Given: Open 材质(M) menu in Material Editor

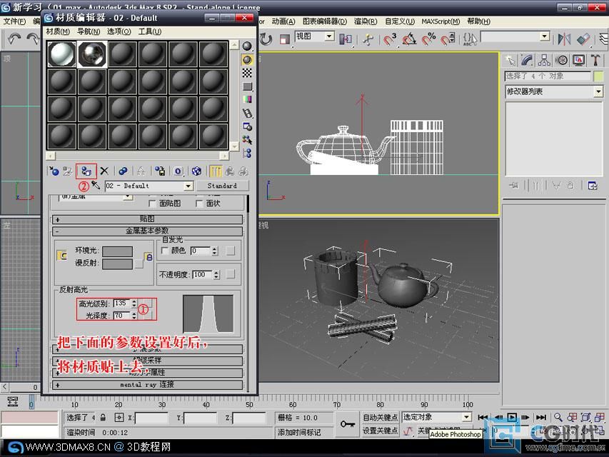Looking at the screenshot, I should (58, 31).
